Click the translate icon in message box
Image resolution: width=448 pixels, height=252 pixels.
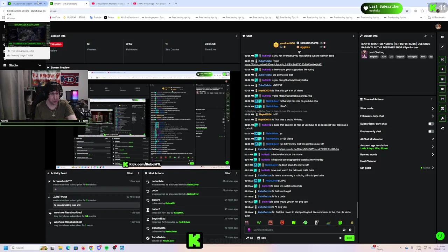click(x=344, y=230)
